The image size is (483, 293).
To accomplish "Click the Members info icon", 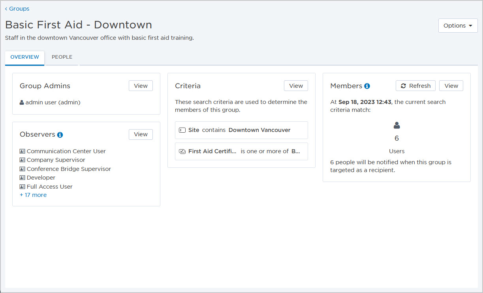I will [367, 86].
